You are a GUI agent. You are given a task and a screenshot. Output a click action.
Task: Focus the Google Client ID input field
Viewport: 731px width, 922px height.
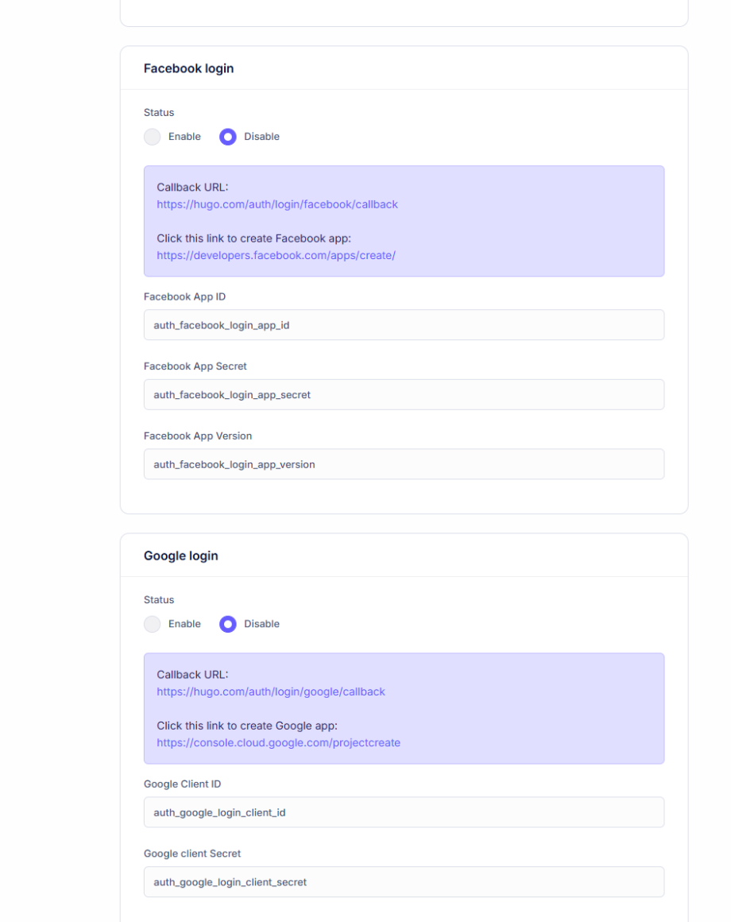click(x=404, y=812)
